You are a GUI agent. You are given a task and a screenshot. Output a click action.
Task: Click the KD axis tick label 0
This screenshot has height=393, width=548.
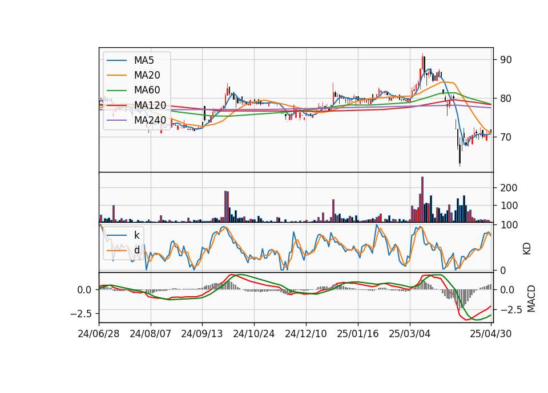503,270
